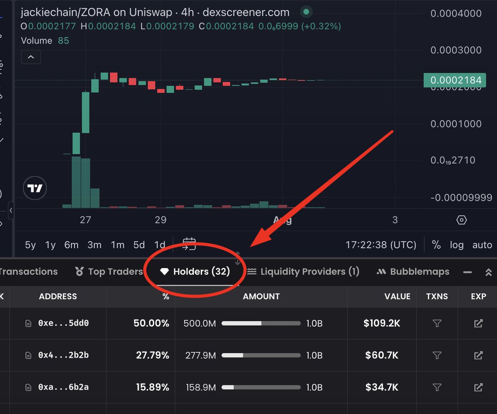Click the $60.7K value cell

(382, 355)
